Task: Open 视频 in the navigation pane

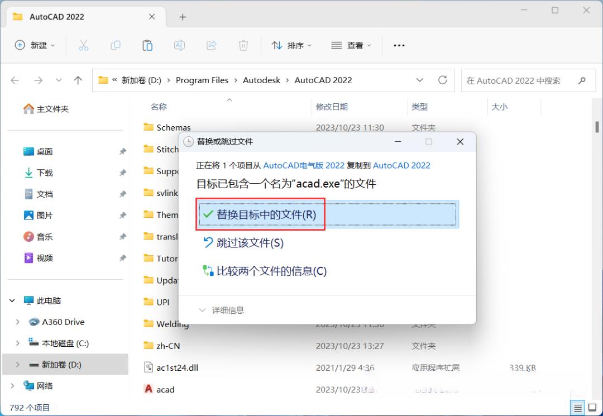Action: [38, 258]
